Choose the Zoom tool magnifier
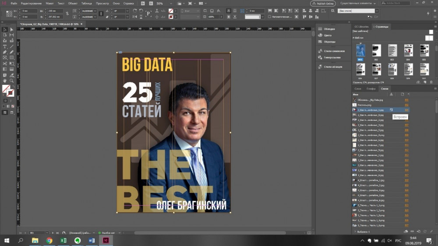Viewport: 438px width, 246px height. (11, 81)
